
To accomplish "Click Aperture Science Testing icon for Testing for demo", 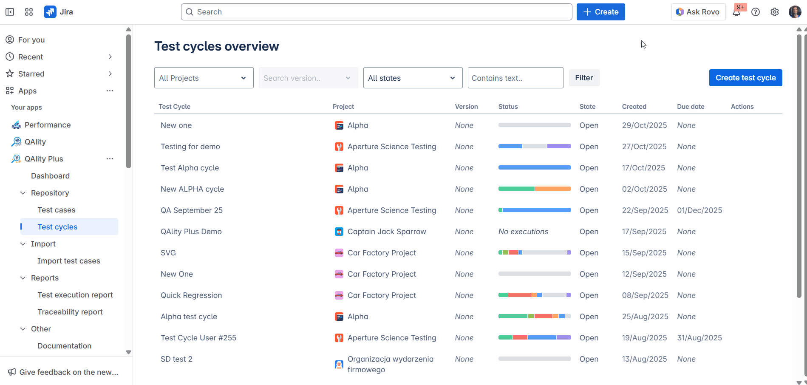I will point(339,147).
